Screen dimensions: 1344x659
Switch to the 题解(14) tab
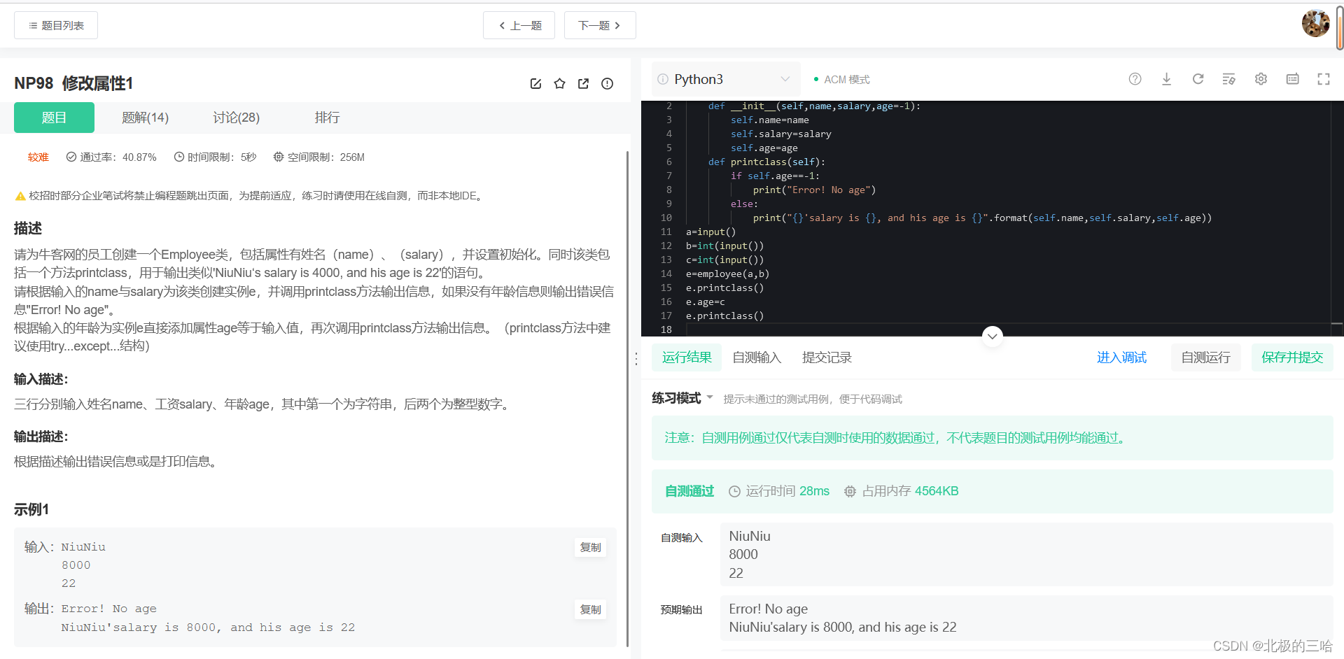[145, 117]
